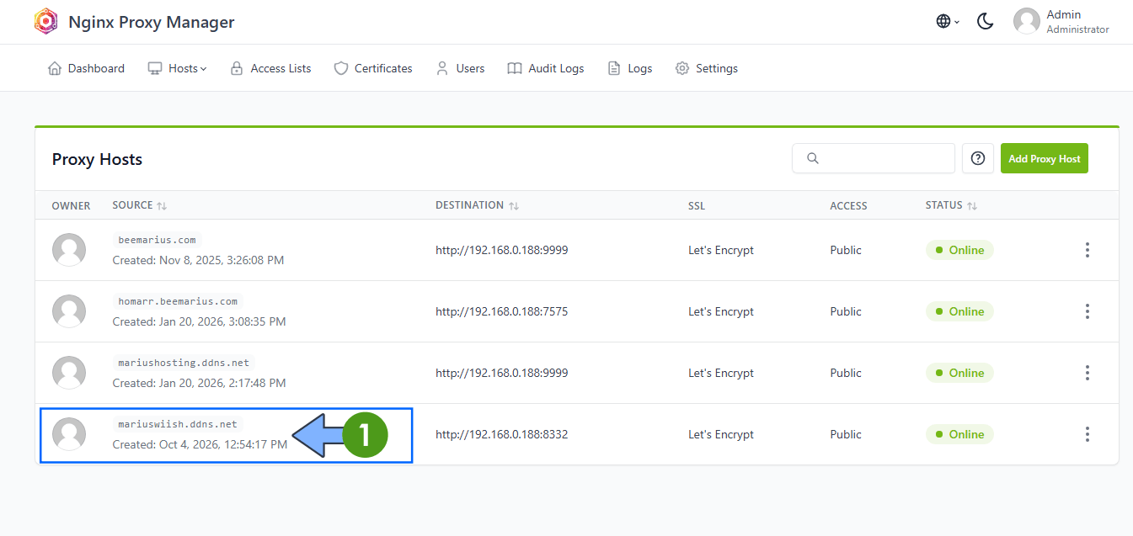Open the Audit Logs menu item
The image size is (1133, 536).
pyautogui.click(x=546, y=68)
